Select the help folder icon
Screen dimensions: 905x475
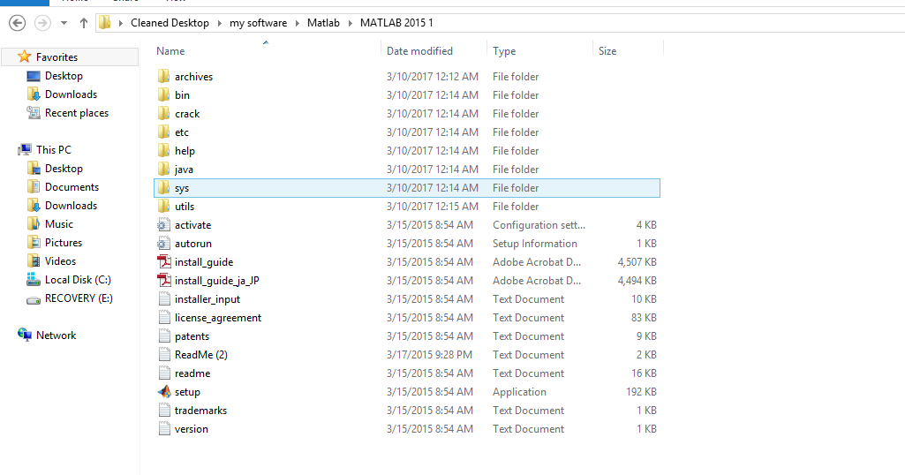(164, 150)
